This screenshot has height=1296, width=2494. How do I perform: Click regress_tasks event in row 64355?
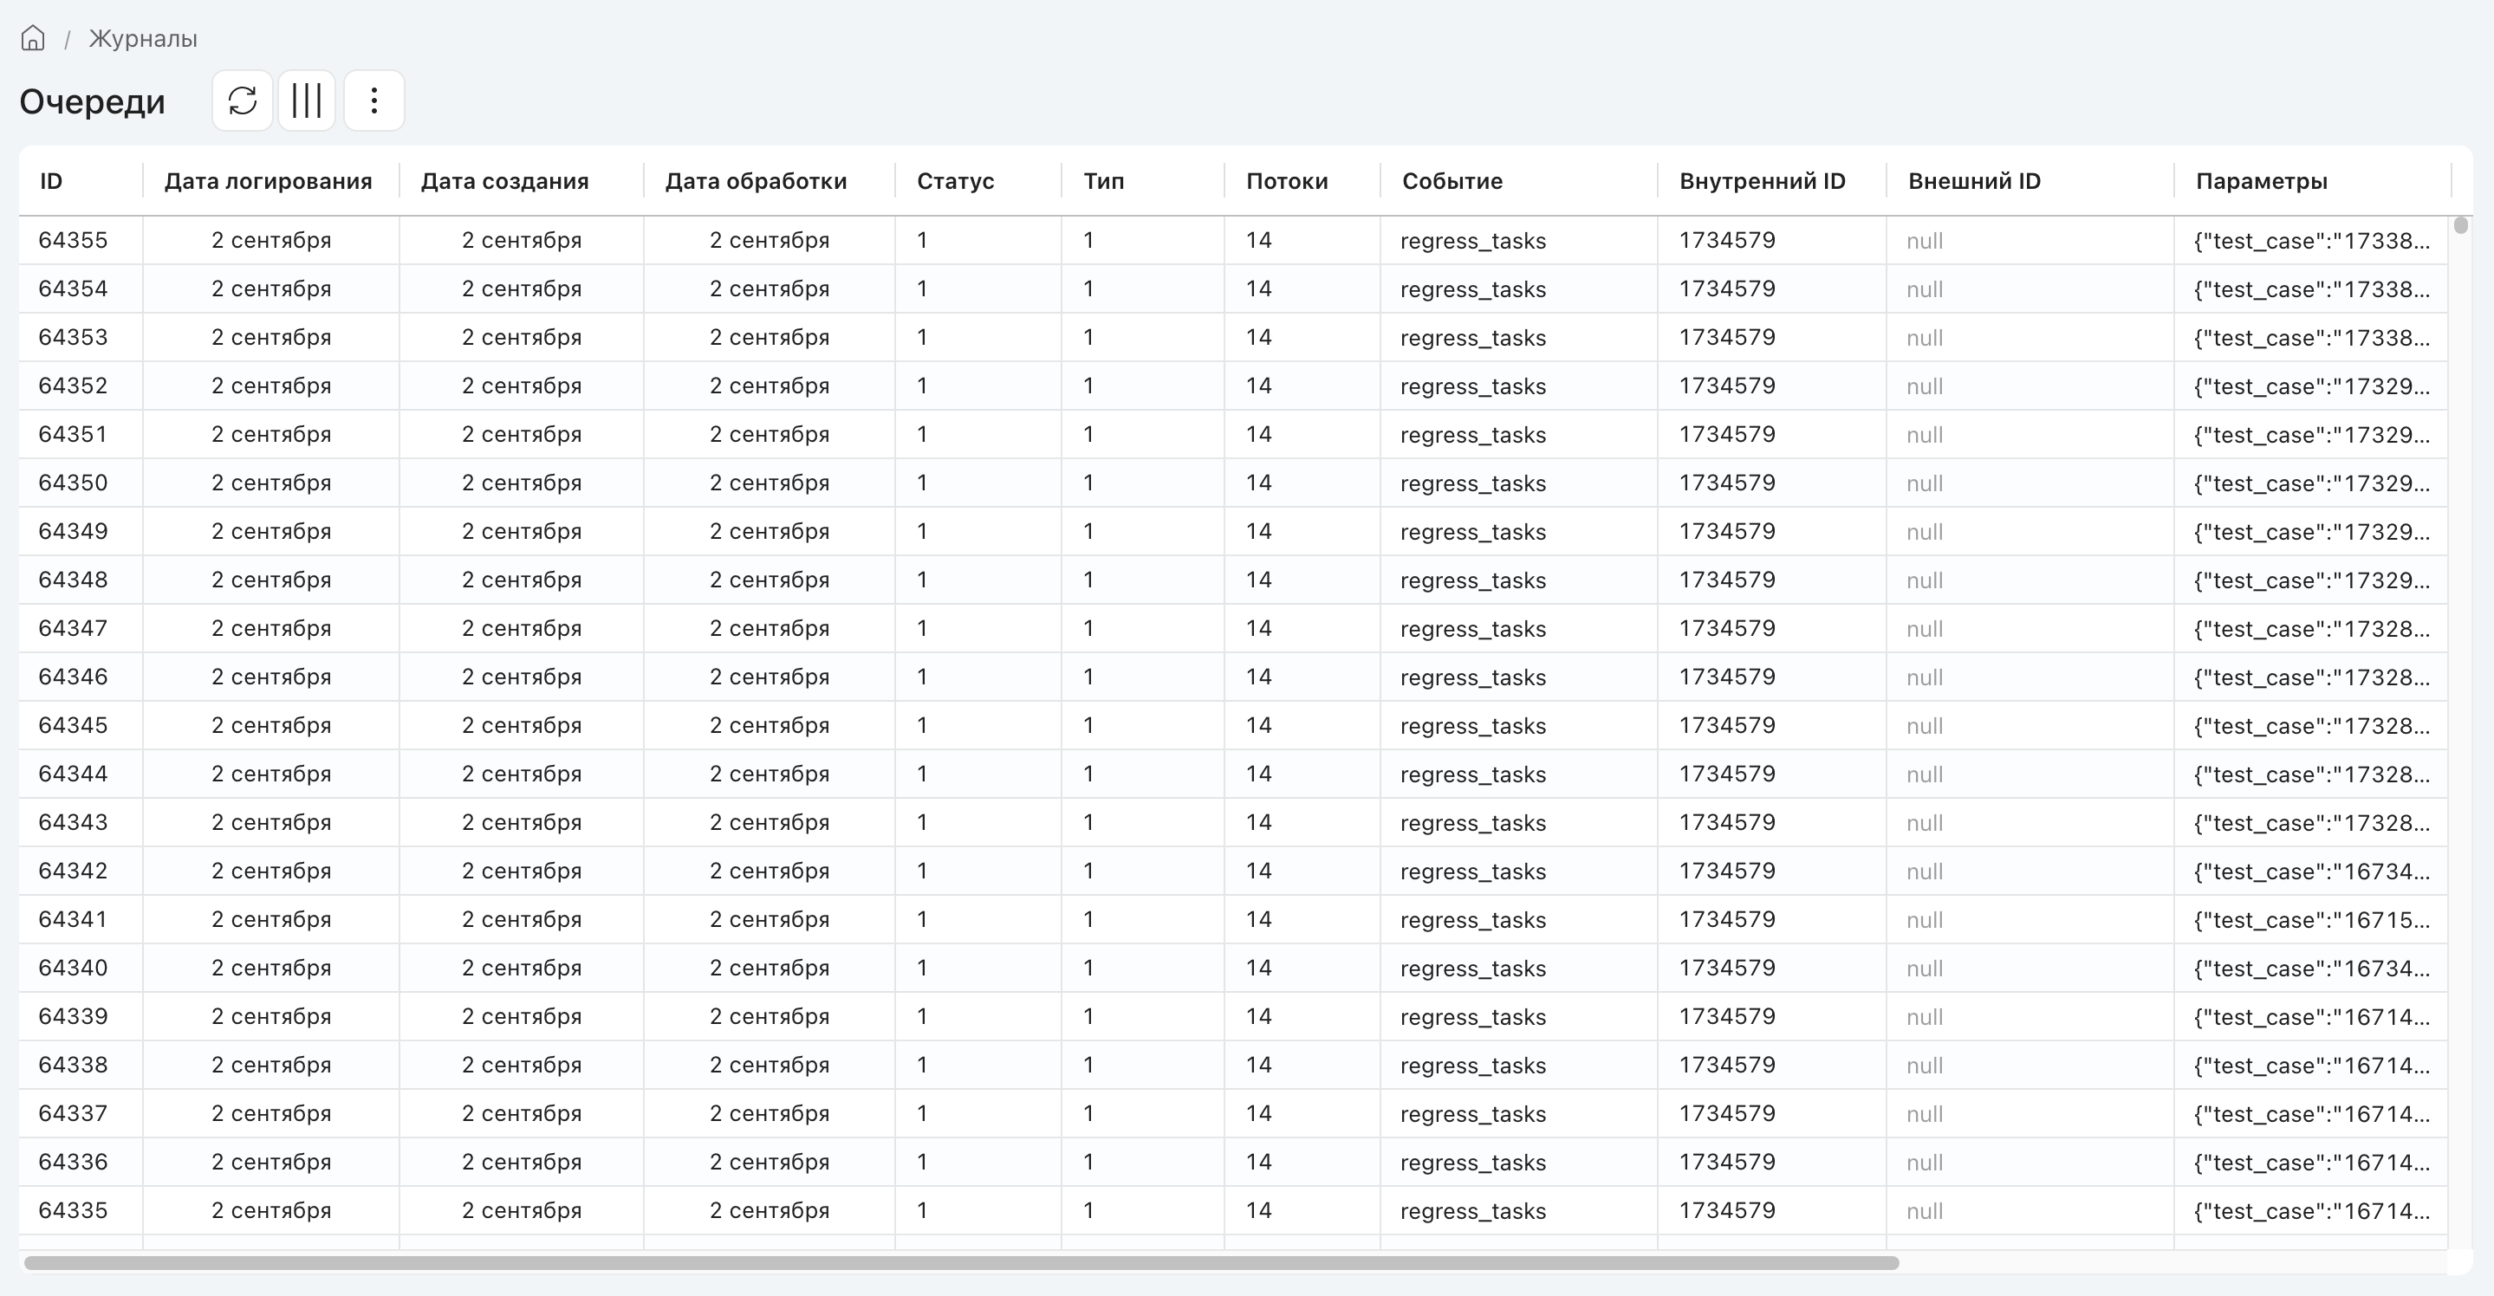coord(1472,241)
